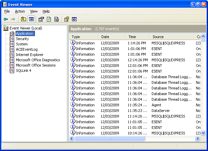
Task: Click the Event Viewer title bar icon
Action: (5, 4)
